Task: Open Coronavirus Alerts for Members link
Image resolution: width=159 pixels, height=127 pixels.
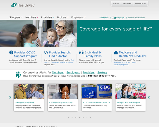Action: [x=58, y=73]
